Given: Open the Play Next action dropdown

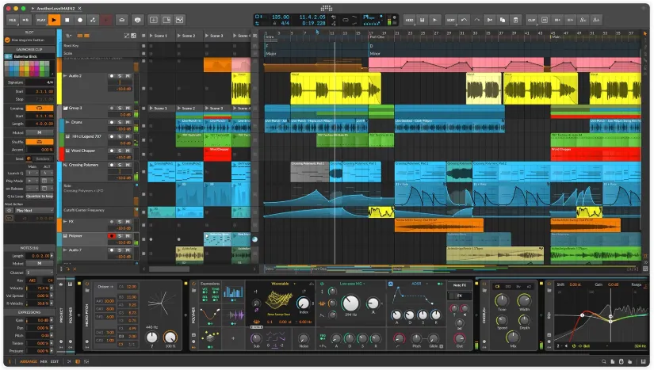Looking at the screenshot, I should coord(35,211).
